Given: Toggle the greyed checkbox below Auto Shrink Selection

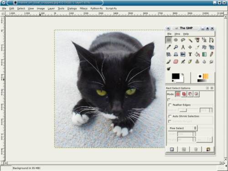Looking at the screenshot, I should point(170,121).
